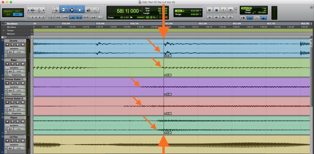Click the Layered Editing icon
Screen dimensions: 314x154
click(x=100, y=17)
